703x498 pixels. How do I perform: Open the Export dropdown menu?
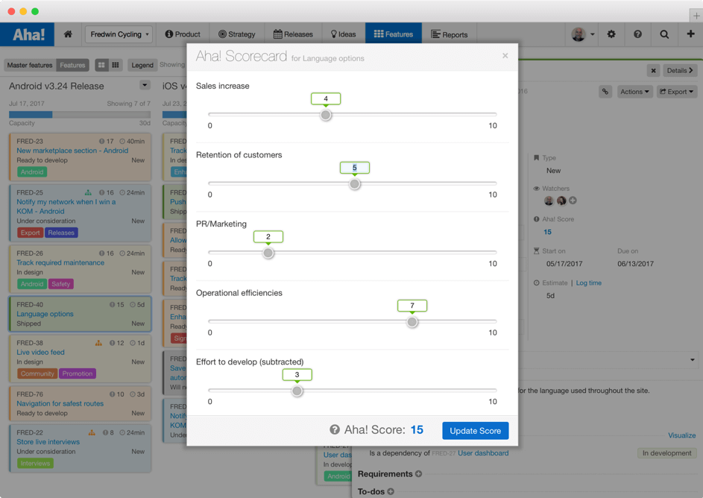pos(676,92)
